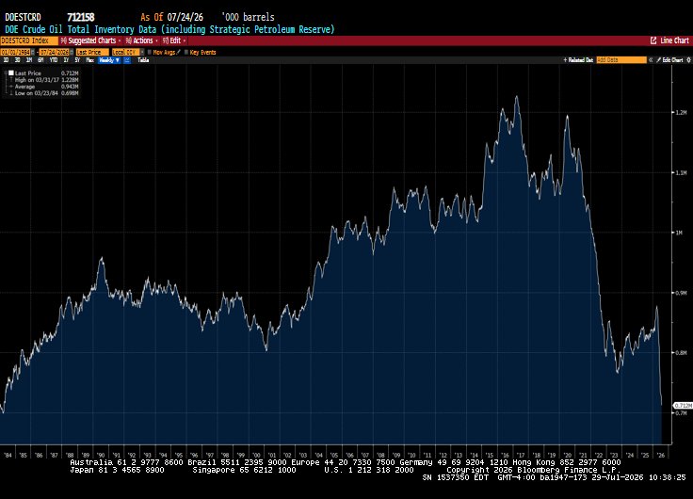Open the Suggested Charts menu

[91, 40]
